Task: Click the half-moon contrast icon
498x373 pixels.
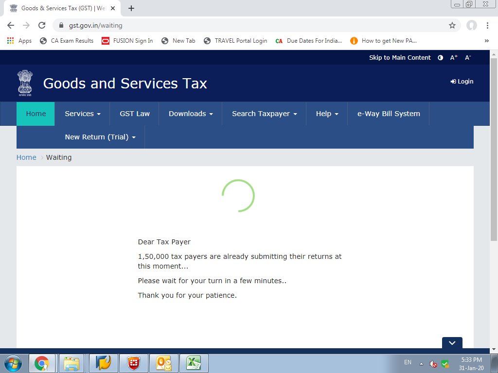Action: (440, 57)
